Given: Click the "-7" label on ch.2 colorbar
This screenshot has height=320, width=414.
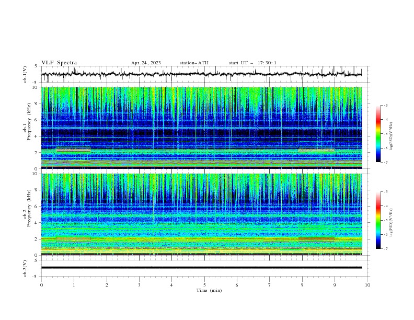Looking at the screenshot, I should (386, 249).
